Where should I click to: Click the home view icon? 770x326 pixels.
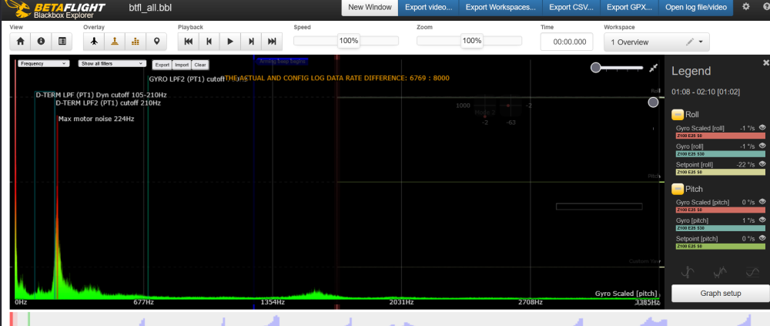21,41
